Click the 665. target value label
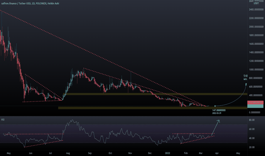This screenshot has height=156, width=265. pos(245,79)
